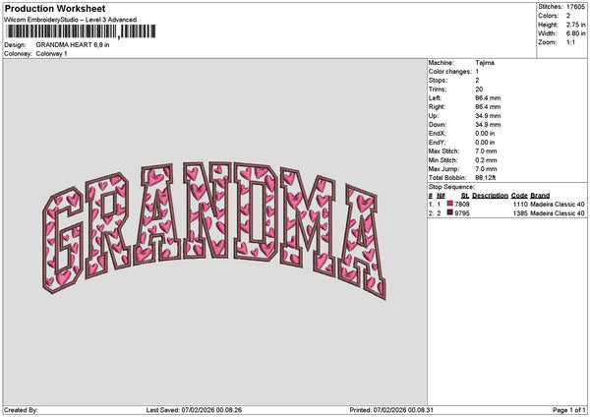The image size is (590, 417).
Task: Click the dark red 9795 thread swatch
Action: tap(449, 212)
